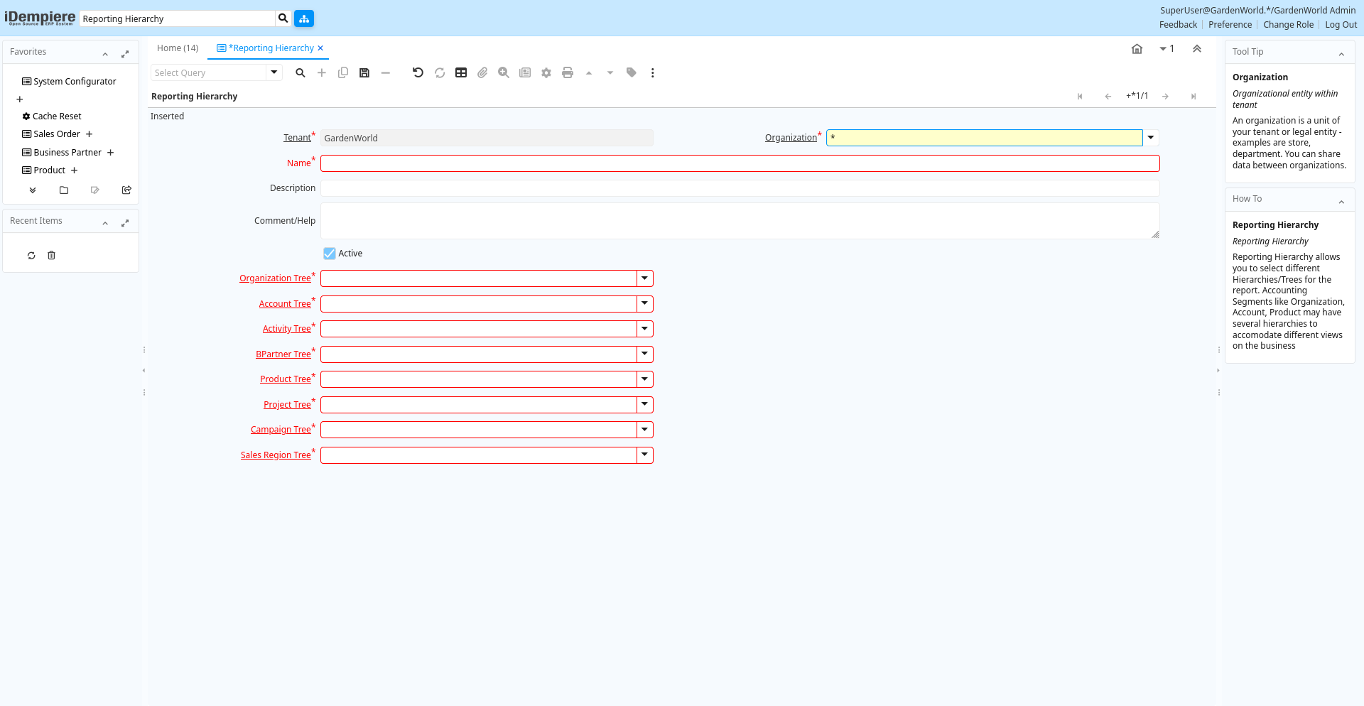This screenshot has height=706, width=1364.
Task: Open the Preference link
Action: (x=1230, y=25)
